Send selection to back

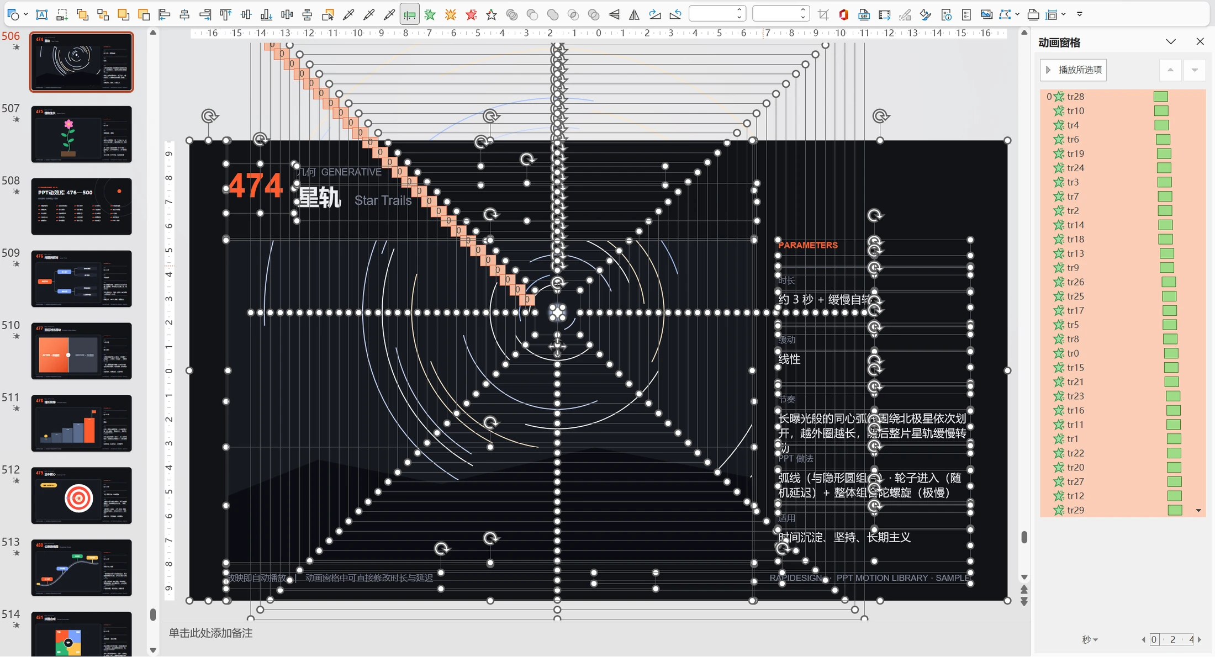(x=144, y=14)
